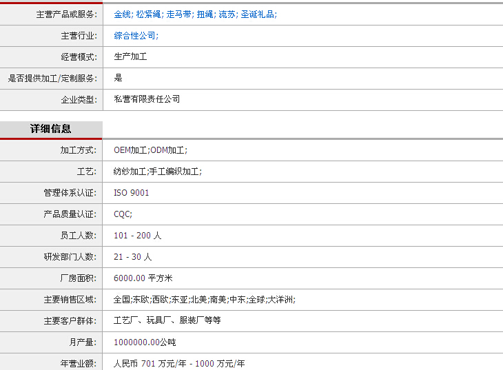Screen dimensions: 503x370
Task: Select the 纺纱加工;手工编织加工 craft text
Action: [x=157, y=172]
